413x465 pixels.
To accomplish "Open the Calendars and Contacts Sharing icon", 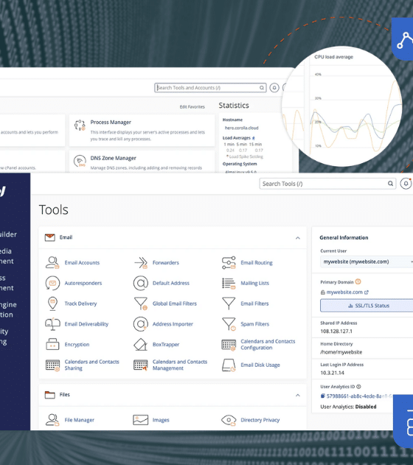I will point(52,365).
